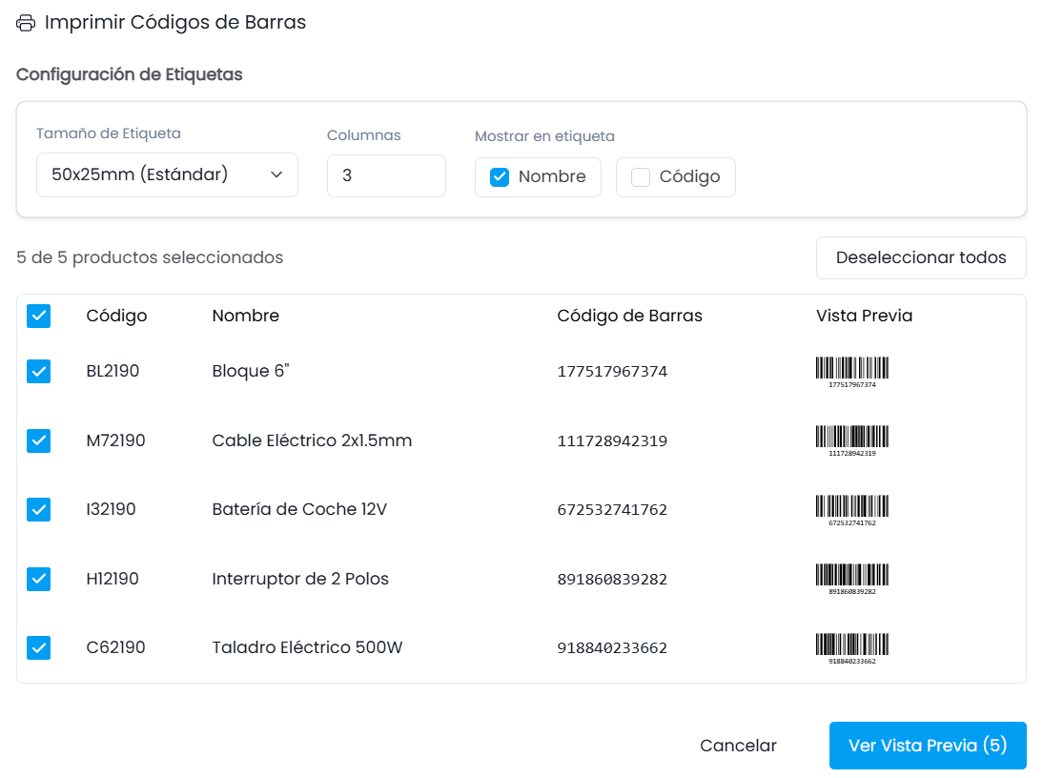The width and height of the screenshot is (1043, 778).
Task: Click barcode number 918840233662 in Código de Barras column
Action: 612,648
